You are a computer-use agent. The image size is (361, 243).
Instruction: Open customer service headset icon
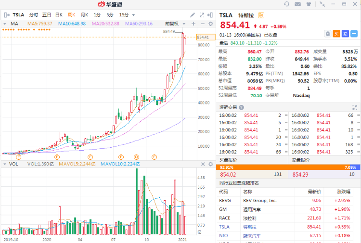point(287,4)
